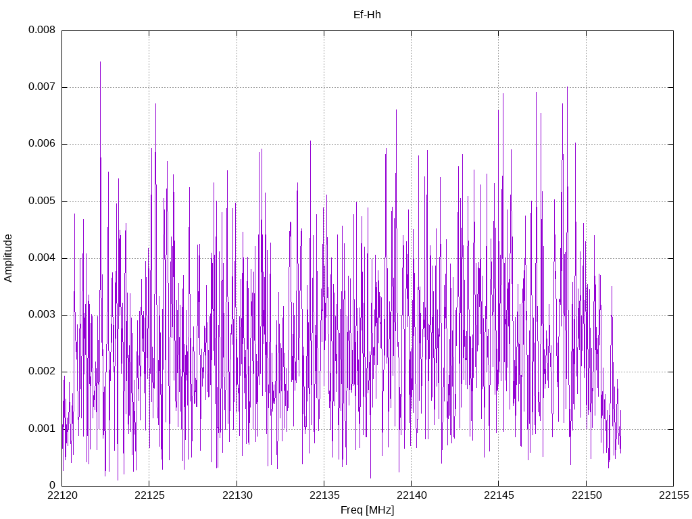Click x-axis tick label 22145

tap(499, 495)
